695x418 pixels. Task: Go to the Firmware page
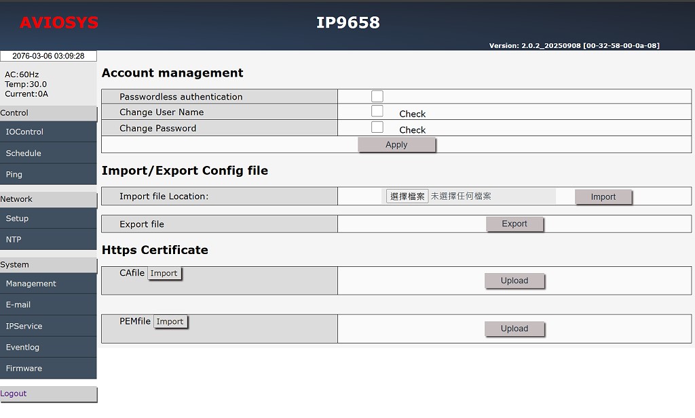pos(48,368)
